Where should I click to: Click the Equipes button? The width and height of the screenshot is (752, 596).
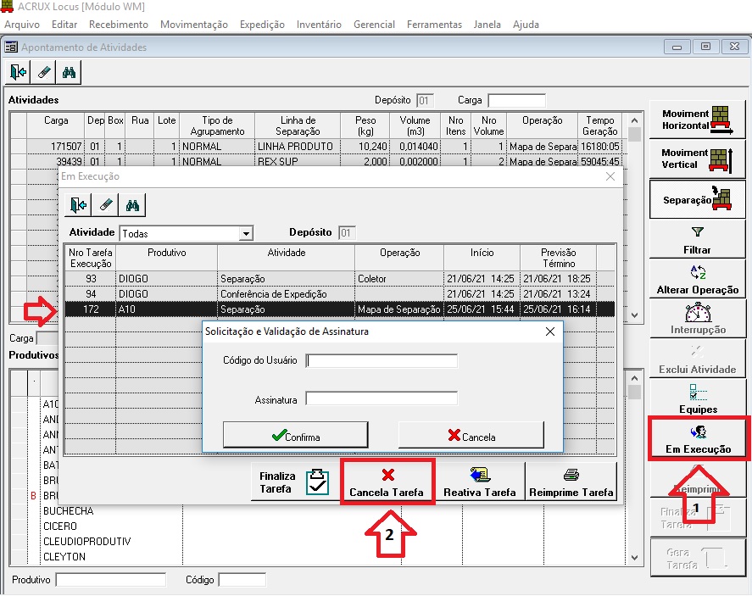click(x=698, y=399)
